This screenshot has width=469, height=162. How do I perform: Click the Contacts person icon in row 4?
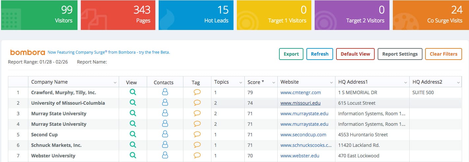(x=165, y=124)
